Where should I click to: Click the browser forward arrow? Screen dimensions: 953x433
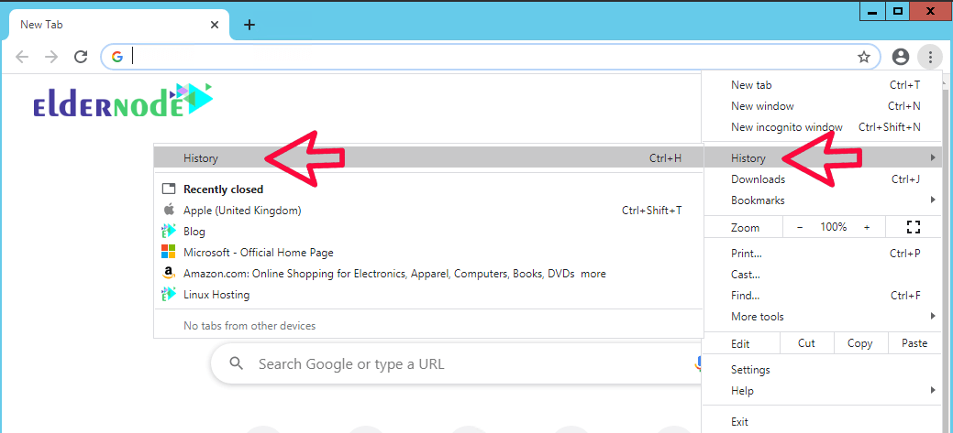point(51,57)
